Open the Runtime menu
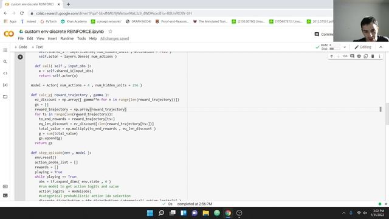389x219 pixels. (x=67, y=38)
